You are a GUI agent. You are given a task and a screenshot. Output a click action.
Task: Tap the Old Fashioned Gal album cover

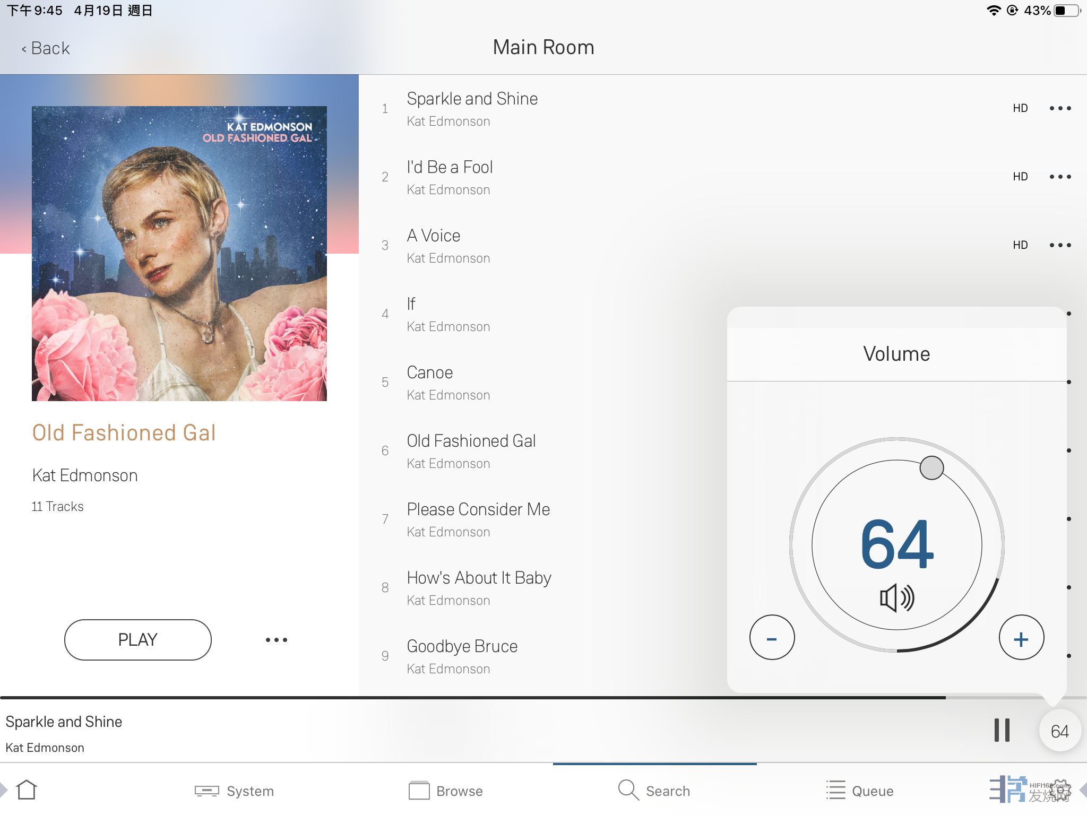(179, 254)
